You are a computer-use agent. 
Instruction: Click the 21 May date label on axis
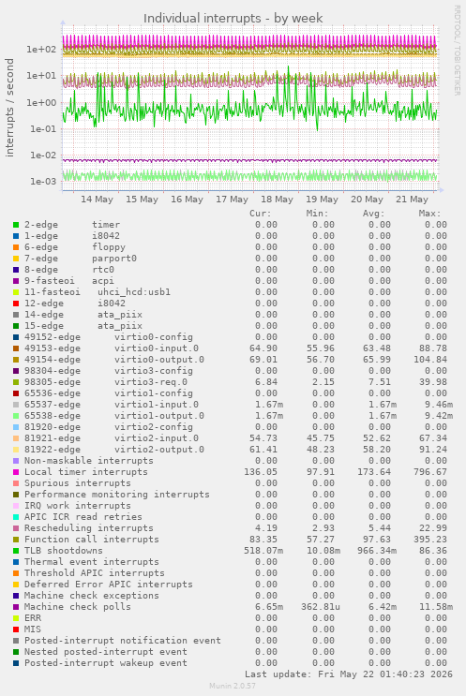412,200
